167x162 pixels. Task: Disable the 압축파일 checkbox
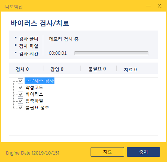21,101
